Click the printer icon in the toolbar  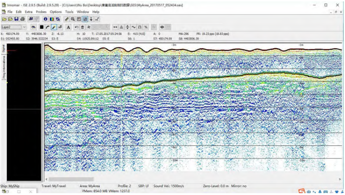coord(22,19)
